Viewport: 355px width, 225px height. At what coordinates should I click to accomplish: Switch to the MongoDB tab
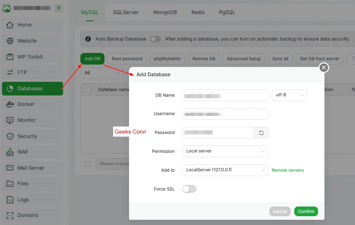tap(165, 12)
